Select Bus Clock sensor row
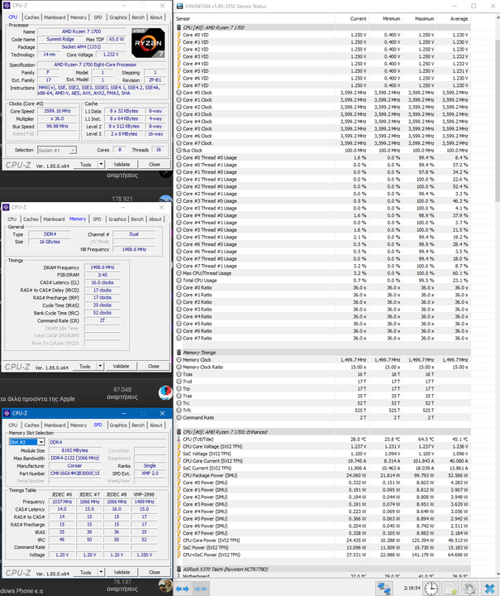This screenshot has height=596, width=500. pos(323,150)
